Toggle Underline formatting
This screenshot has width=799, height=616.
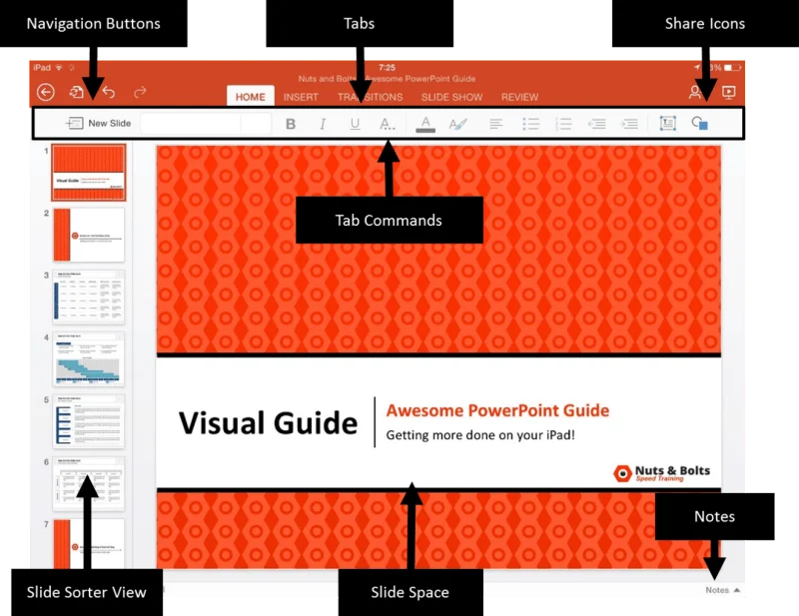pyautogui.click(x=356, y=124)
